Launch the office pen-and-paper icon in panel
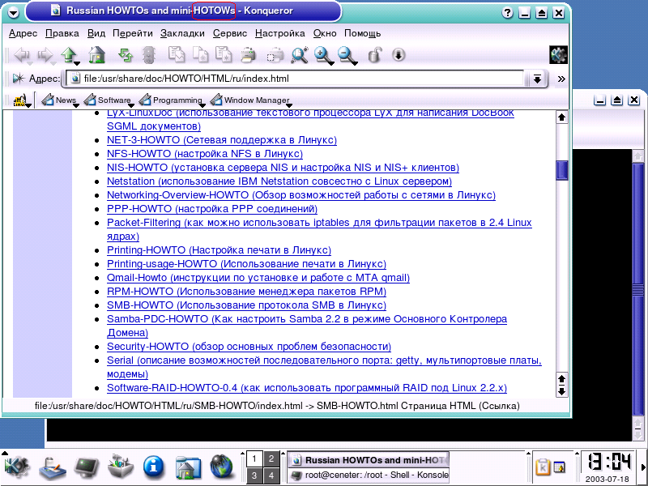 pyautogui.click(x=53, y=467)
